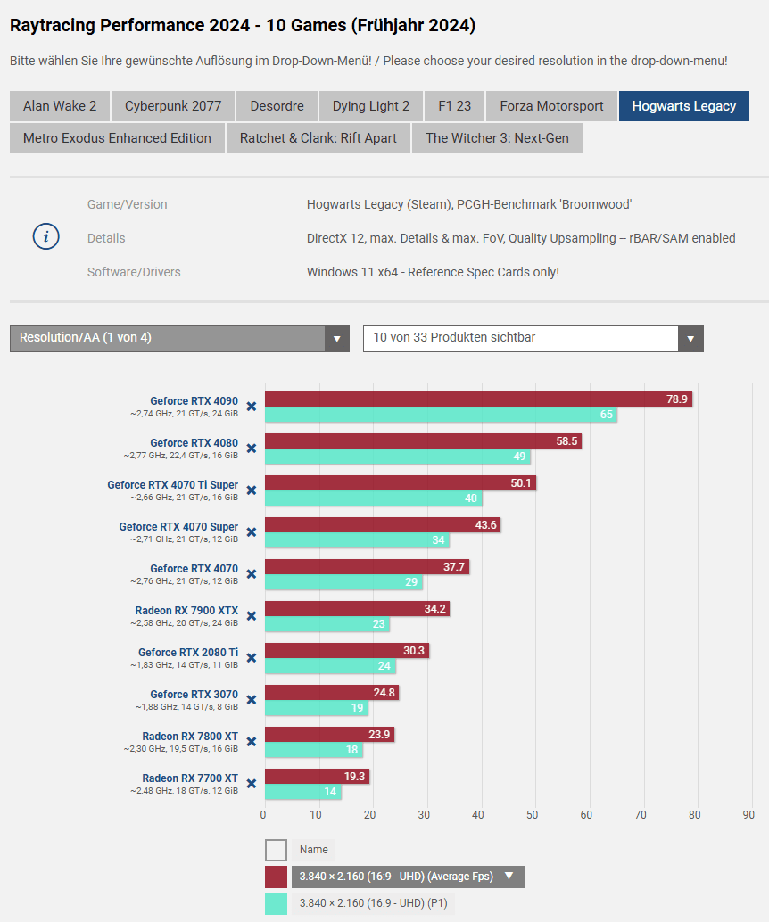The width and height of the screenshot is (769, 922).
Task: Click the Radeon RX 7900 XTX link
Action: click(186, 610)
